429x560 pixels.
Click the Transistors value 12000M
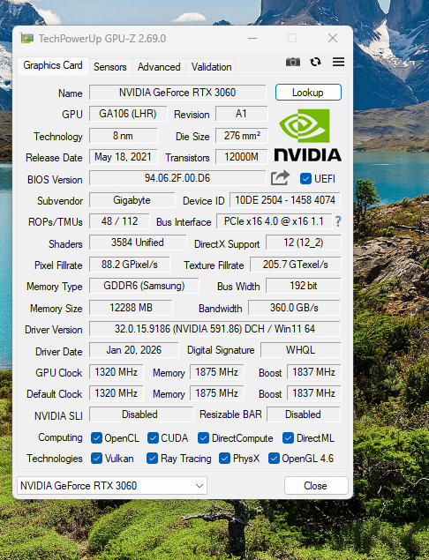[241, 157]
